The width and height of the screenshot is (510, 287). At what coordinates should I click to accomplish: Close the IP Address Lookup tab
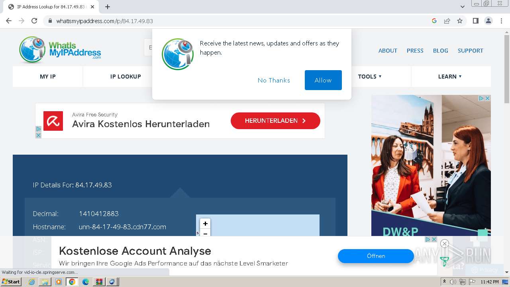(92, 7)
